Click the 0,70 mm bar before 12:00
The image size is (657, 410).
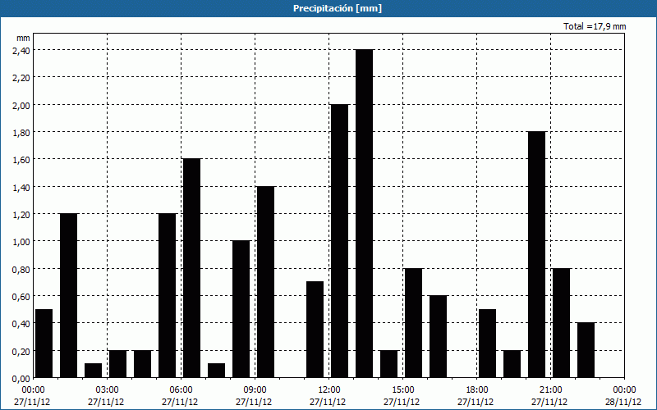pos(315,330)
